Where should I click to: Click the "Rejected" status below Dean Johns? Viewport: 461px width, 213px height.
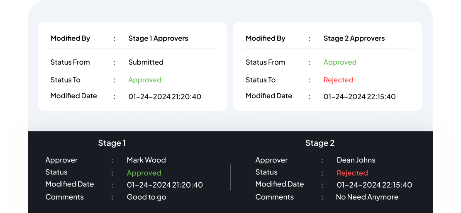coord(352,173)
